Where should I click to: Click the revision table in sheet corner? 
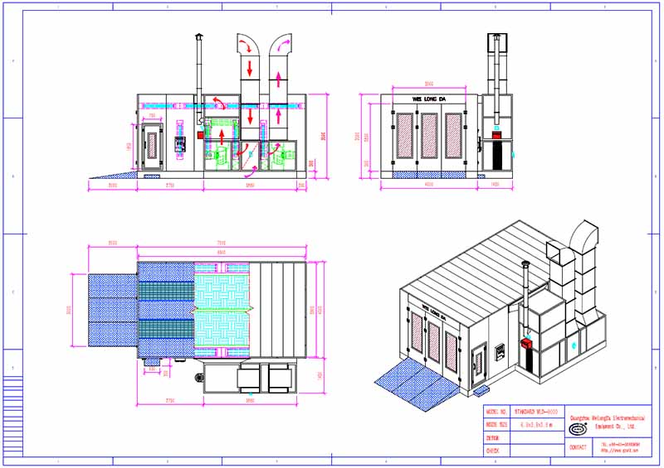(x=13, y=416)
